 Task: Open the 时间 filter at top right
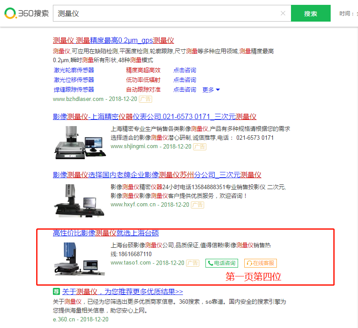click(x=348, y=14)
